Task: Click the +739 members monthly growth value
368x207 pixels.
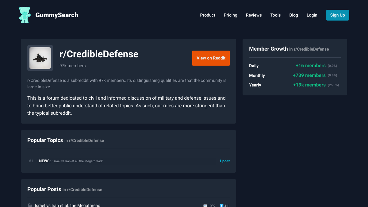Action: click(x=309, y=75)
